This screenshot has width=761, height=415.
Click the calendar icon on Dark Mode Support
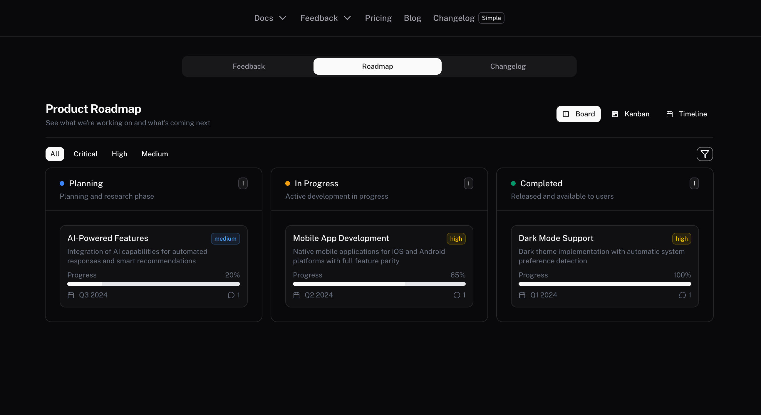tap(522, 295)
